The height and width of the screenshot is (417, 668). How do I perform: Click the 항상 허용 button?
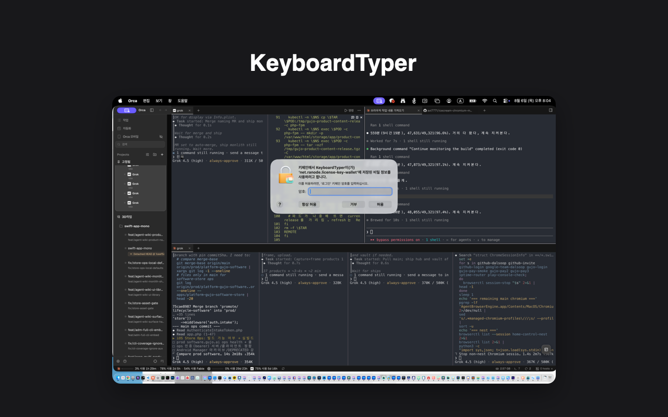click(x=309, y=204)
